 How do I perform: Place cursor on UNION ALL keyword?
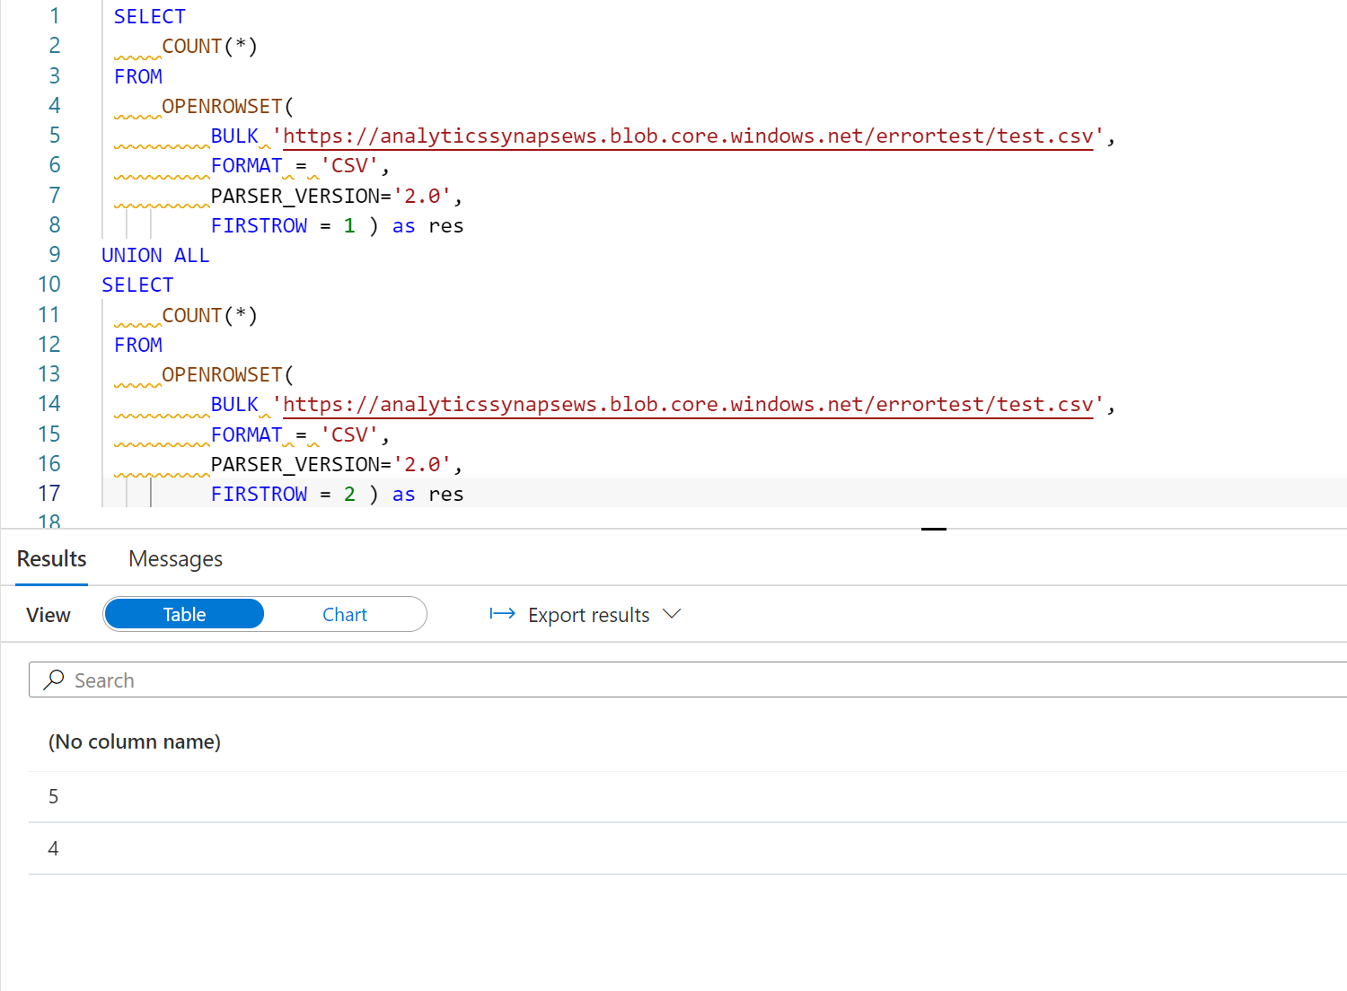tap(155, 256)
